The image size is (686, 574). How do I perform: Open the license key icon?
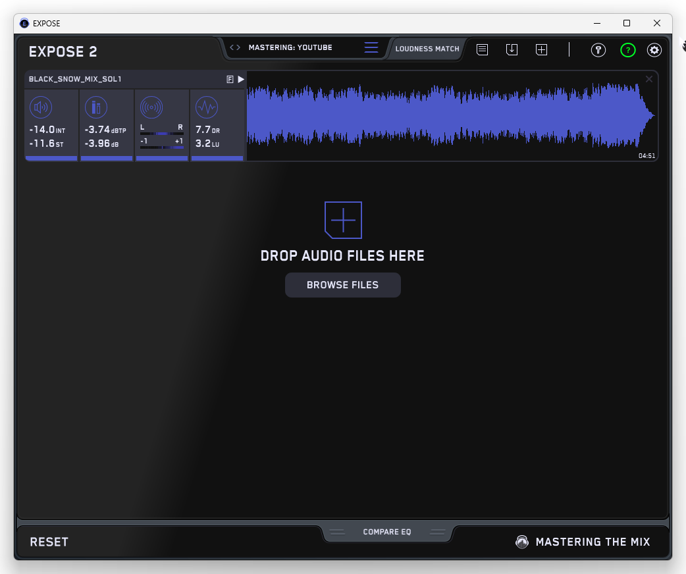click(598, 50)
